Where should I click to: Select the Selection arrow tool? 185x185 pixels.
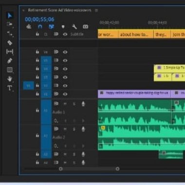[x=10, y=16]
